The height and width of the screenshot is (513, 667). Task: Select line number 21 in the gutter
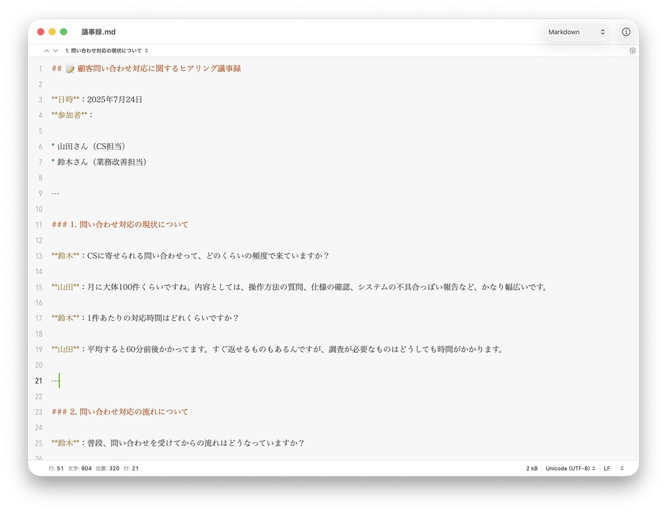coord(38,380)
